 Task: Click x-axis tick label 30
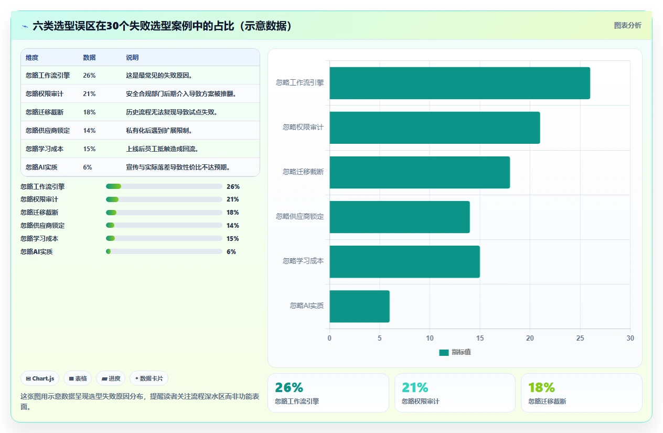(630, 339)
